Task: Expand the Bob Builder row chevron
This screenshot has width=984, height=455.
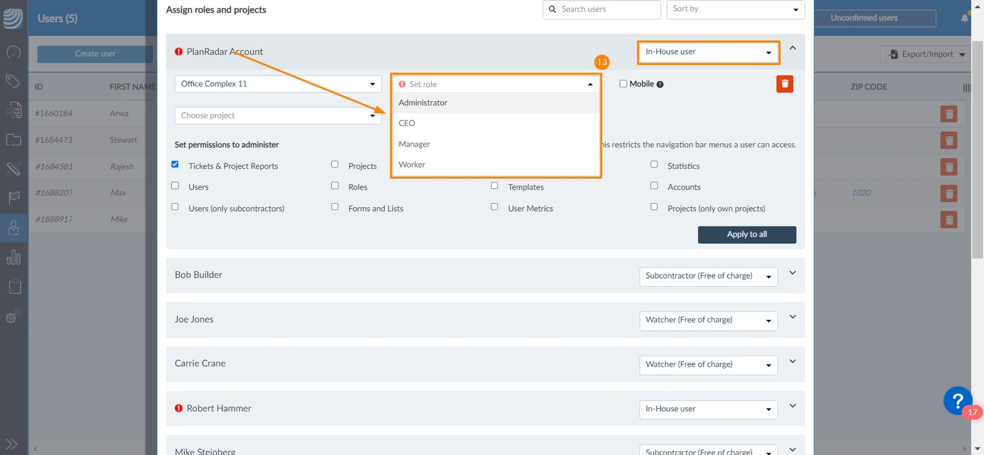Action: coord(793,273)
